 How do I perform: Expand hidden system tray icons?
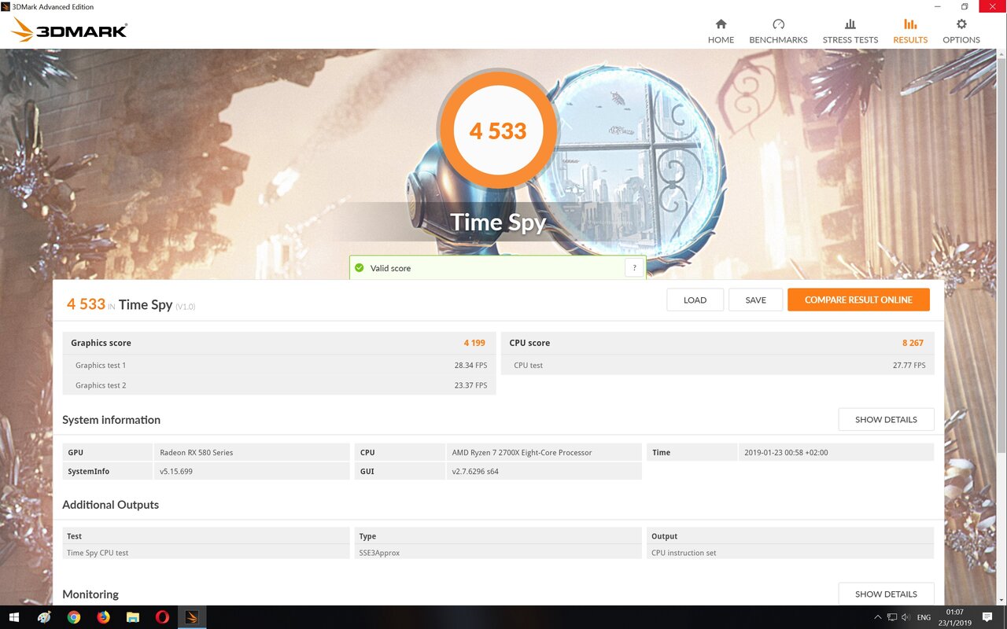(x=878, y=617)
